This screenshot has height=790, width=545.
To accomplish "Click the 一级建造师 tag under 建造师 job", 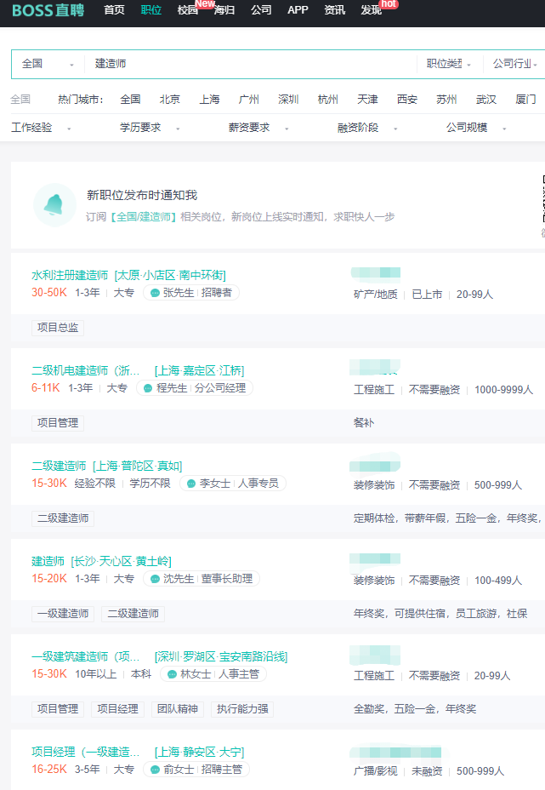I will point(63,614).
